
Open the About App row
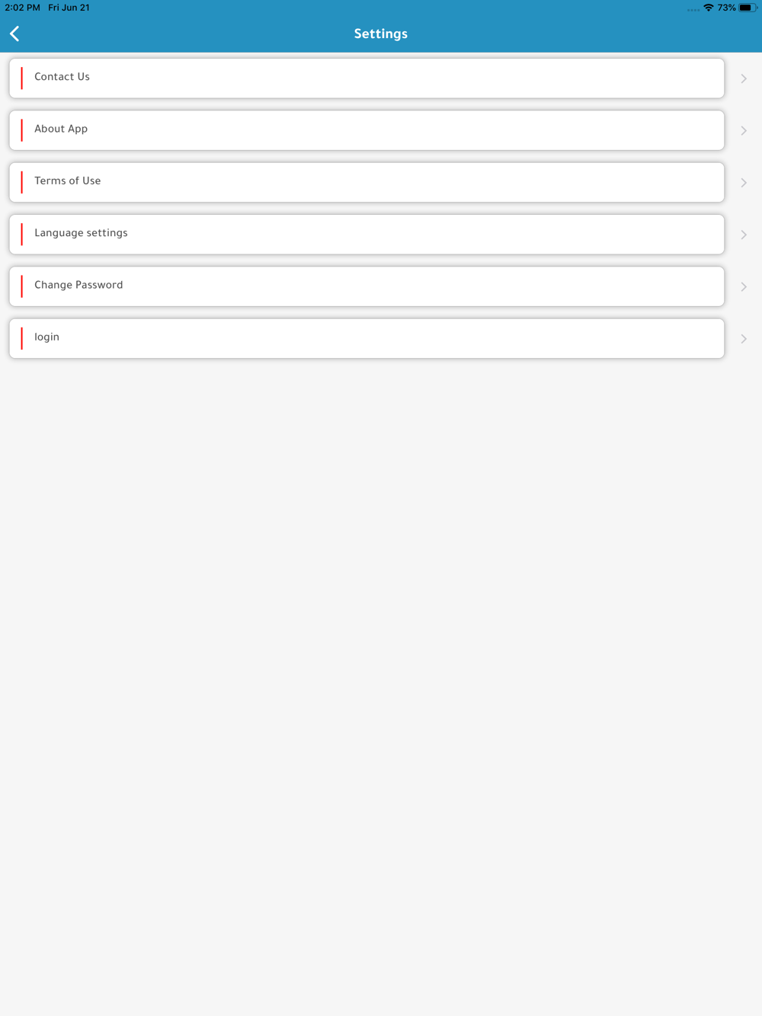pyautogui.click(x=367, y=130)
